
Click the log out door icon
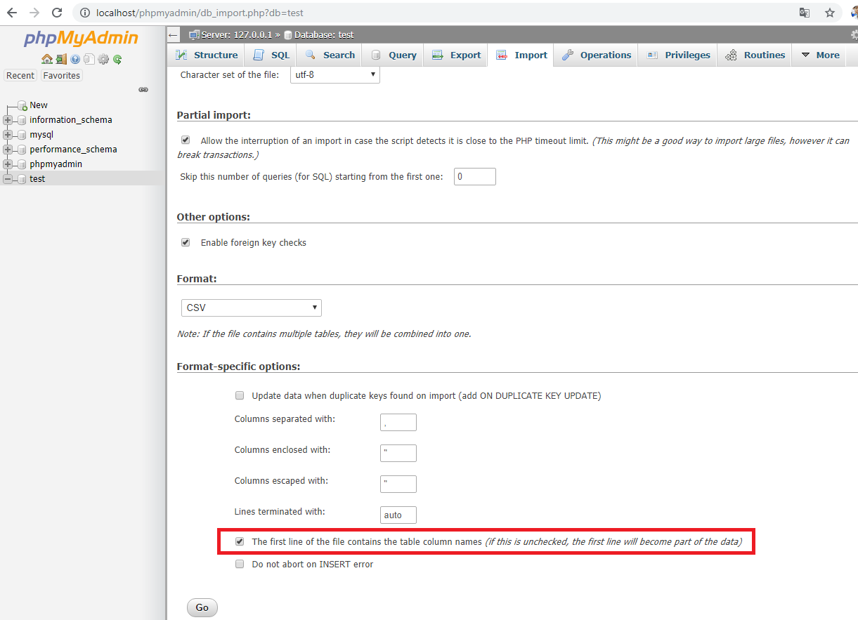pos(61,59)
